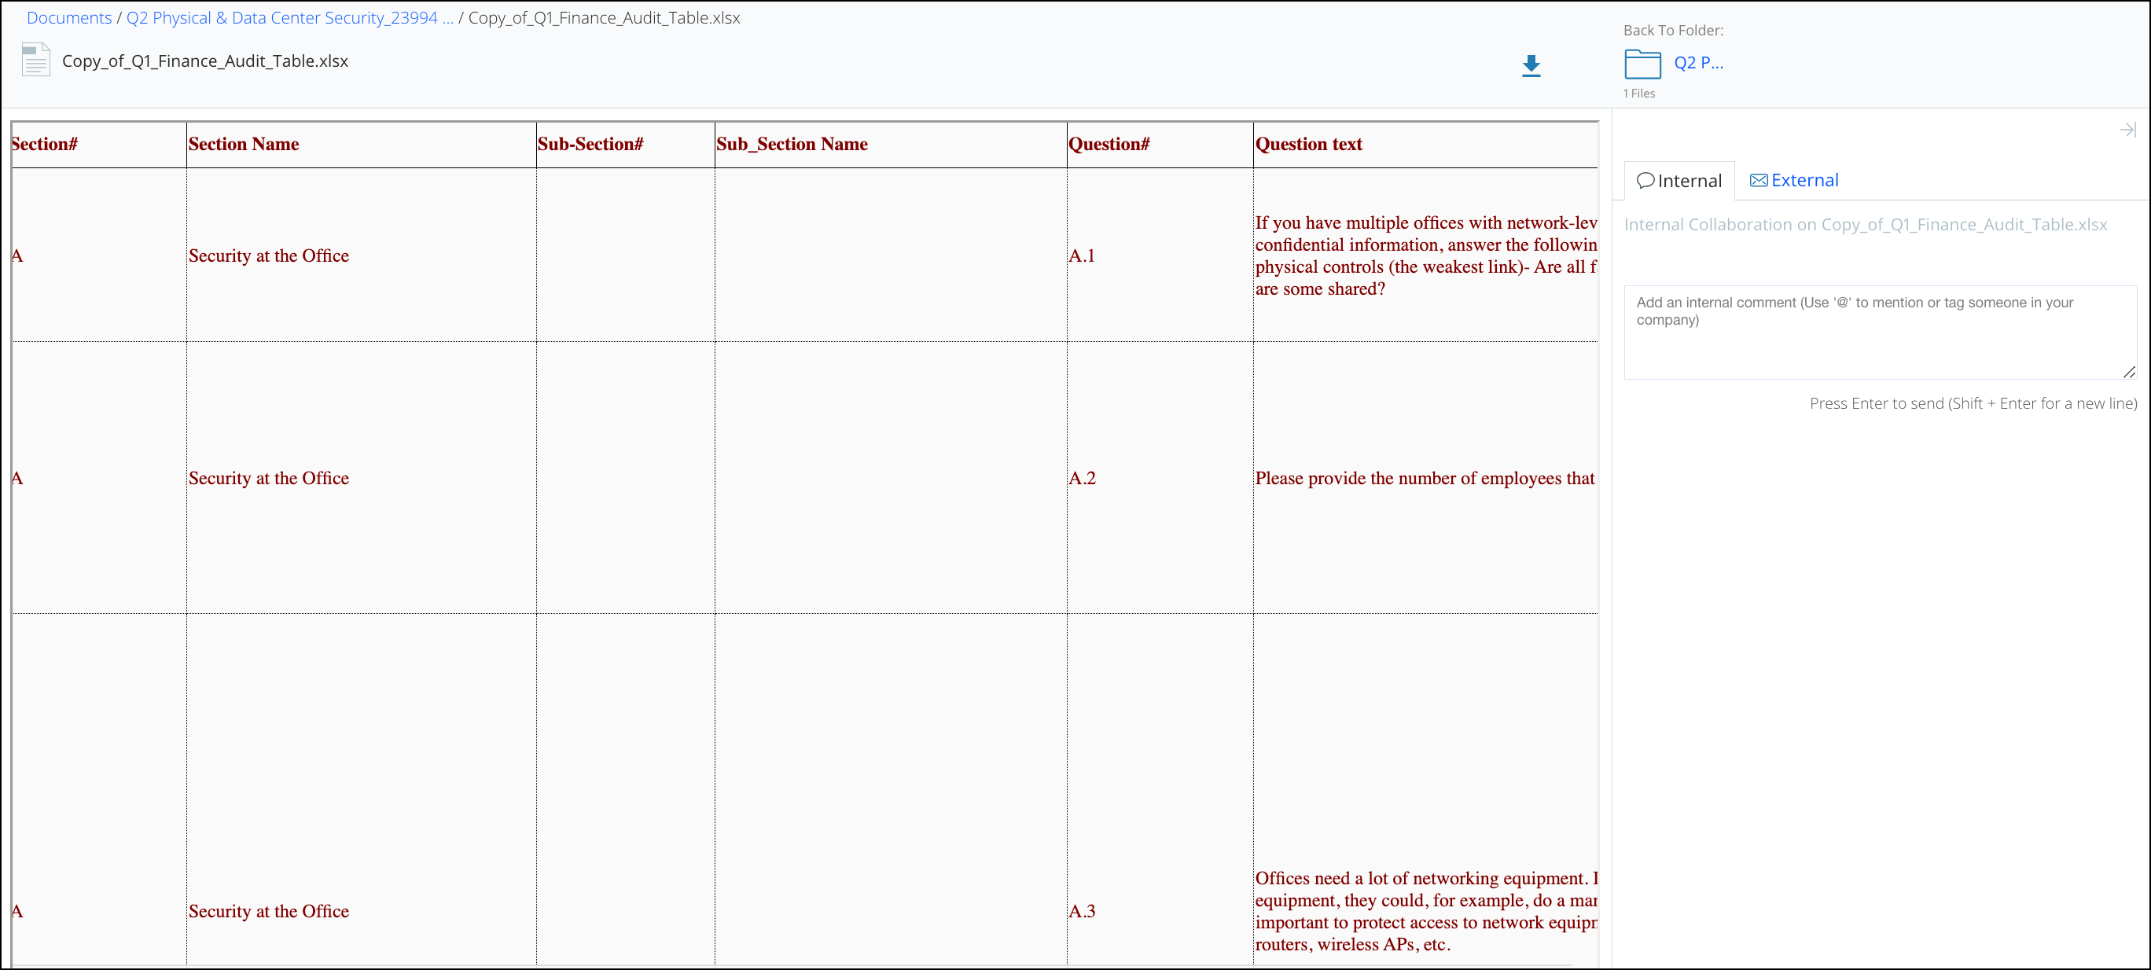Switch to the External comments tab
This screenshot has width=2151, height=970.
[1793, 180]
